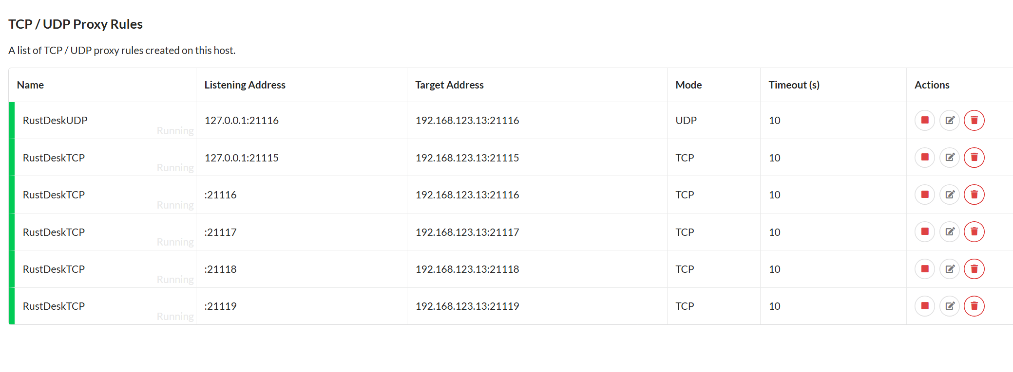Delete the rule listening on :21119
The image size is (1013, 372).
pyautogui.click(x=974, y=306)
